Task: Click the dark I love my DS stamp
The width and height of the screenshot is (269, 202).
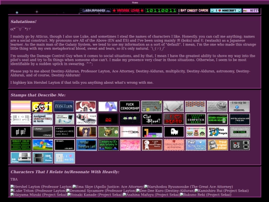Action: (240, 145)
